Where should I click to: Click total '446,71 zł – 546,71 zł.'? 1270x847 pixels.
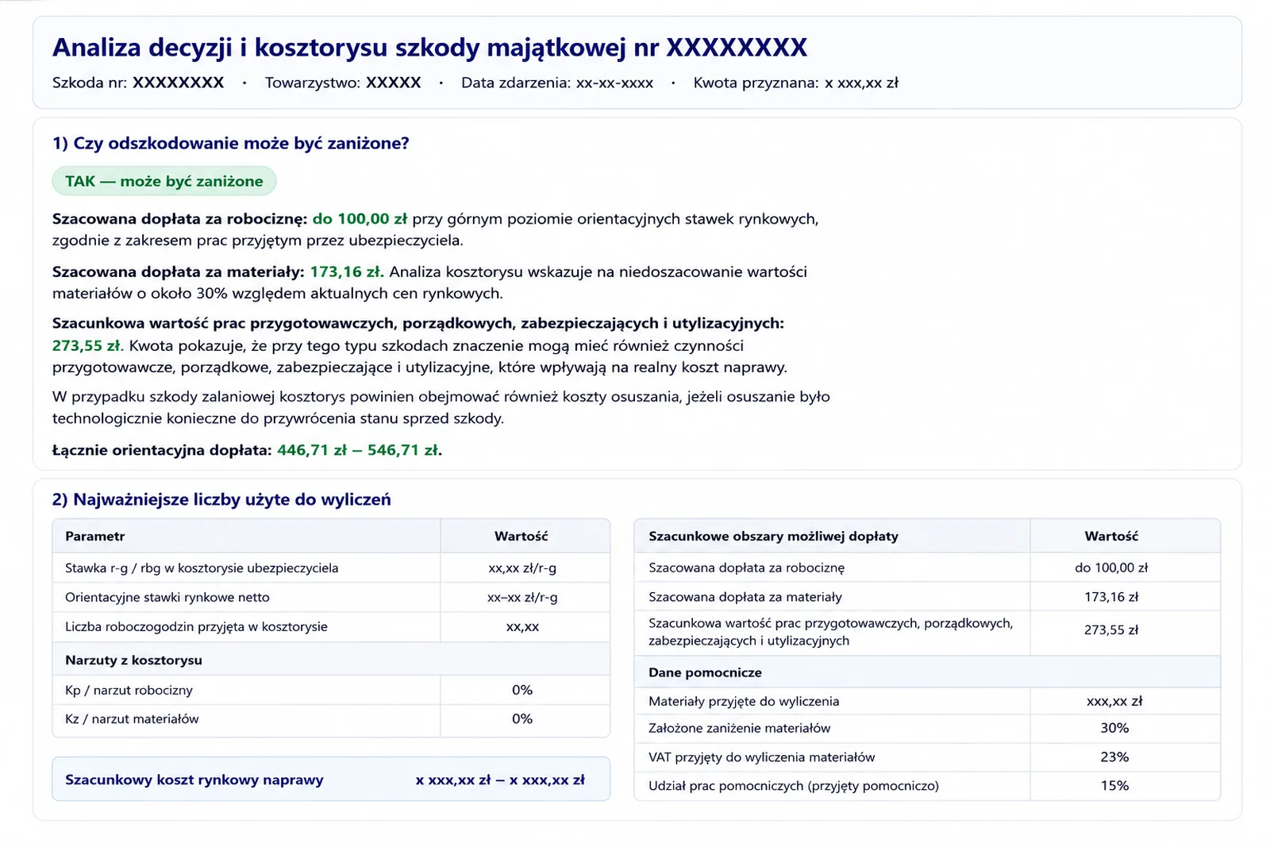[360, 450]
